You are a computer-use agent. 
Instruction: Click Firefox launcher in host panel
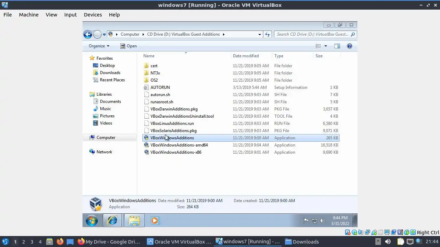click(x=60, y=242)
